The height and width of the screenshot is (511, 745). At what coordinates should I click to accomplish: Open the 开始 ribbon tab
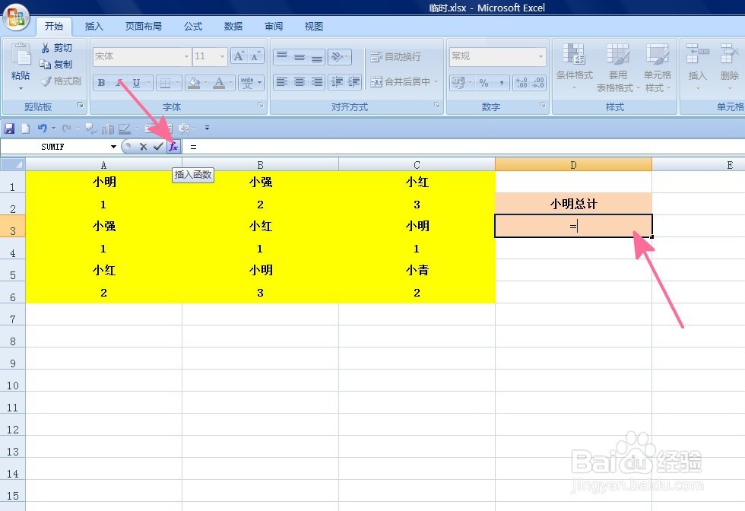[x=54, y=26]
